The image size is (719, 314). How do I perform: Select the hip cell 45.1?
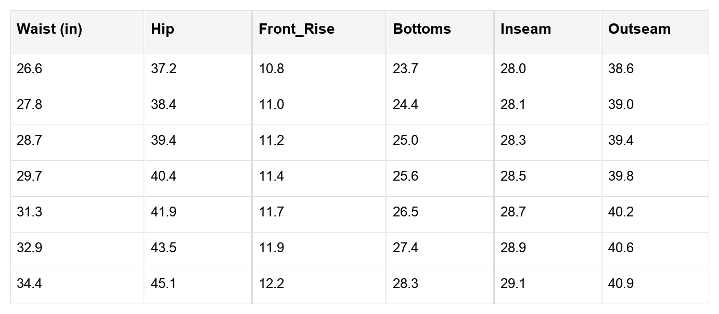click(163, 284)
